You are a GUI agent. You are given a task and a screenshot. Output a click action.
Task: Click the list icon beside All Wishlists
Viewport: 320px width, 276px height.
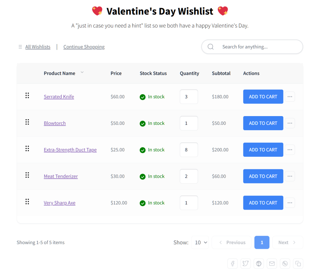20,47
